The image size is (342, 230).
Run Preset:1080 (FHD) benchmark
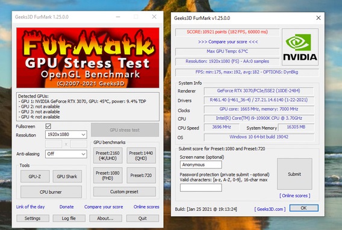(108, 175)
